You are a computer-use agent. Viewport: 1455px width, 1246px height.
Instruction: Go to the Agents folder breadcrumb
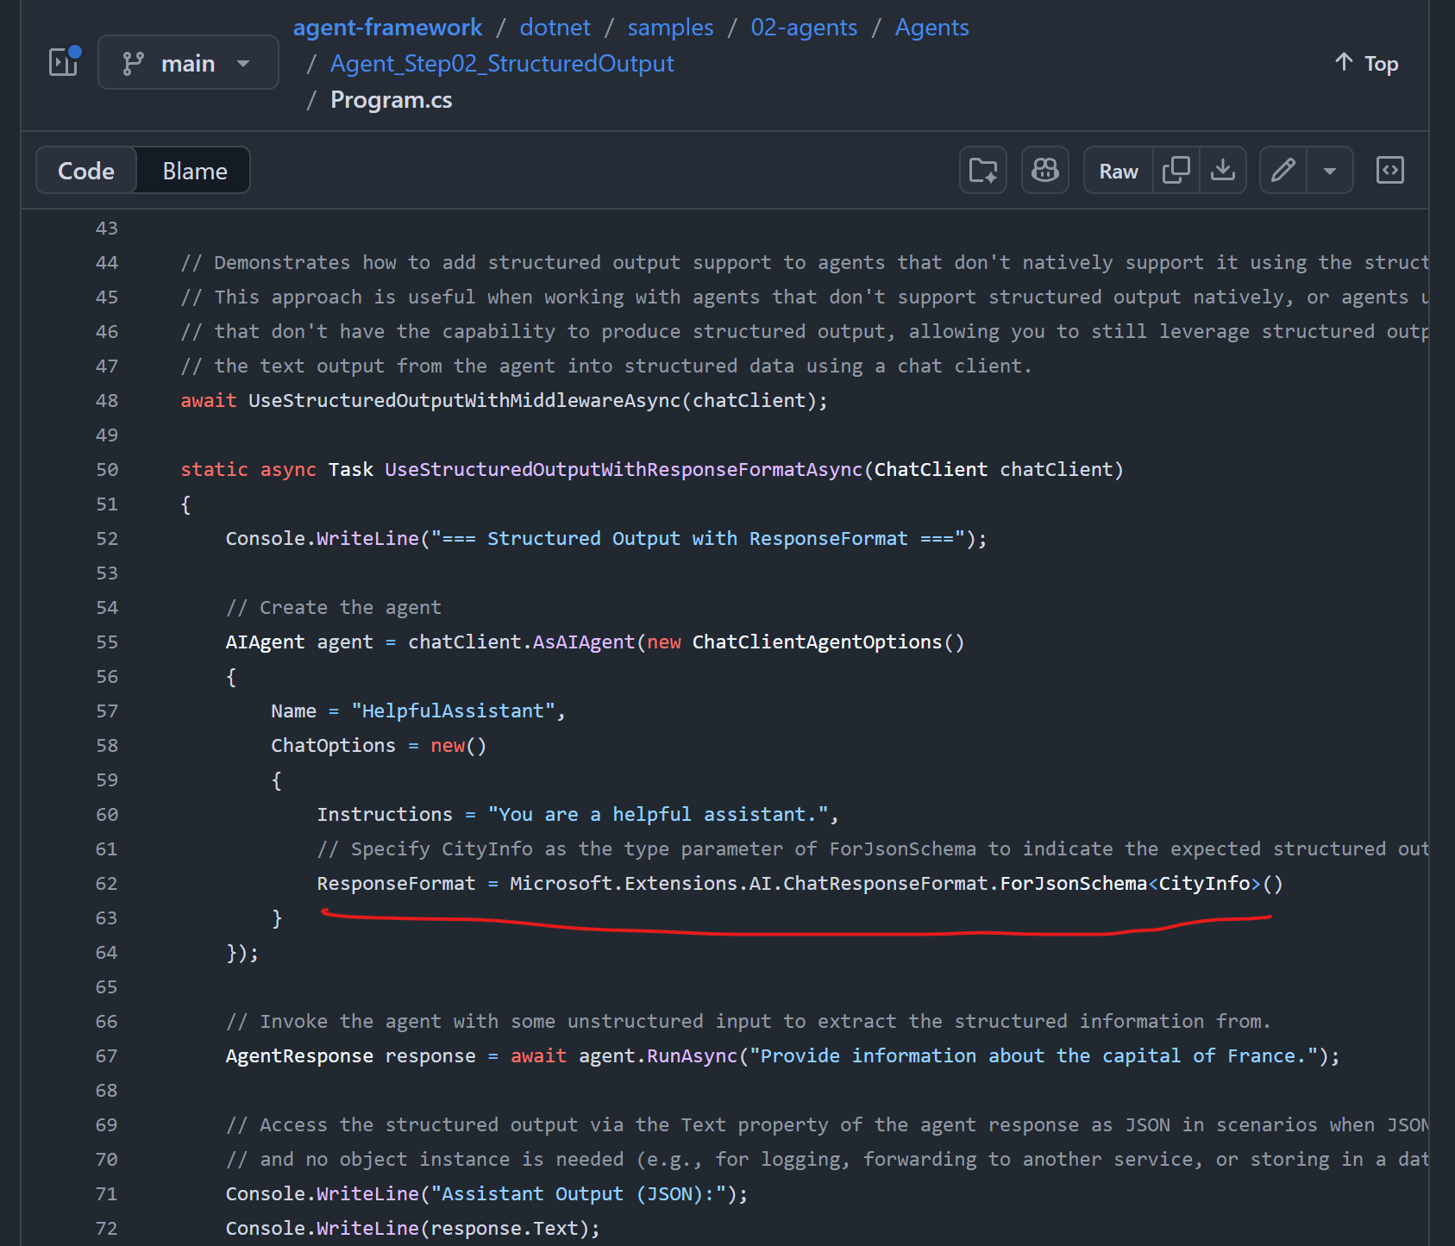[x=931, y=28]
